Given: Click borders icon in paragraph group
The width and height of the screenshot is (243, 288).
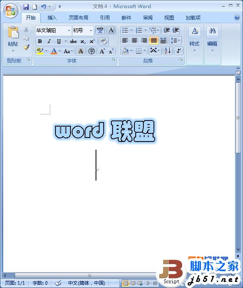Looking at the screenshot, I should [x=139, y=51].
